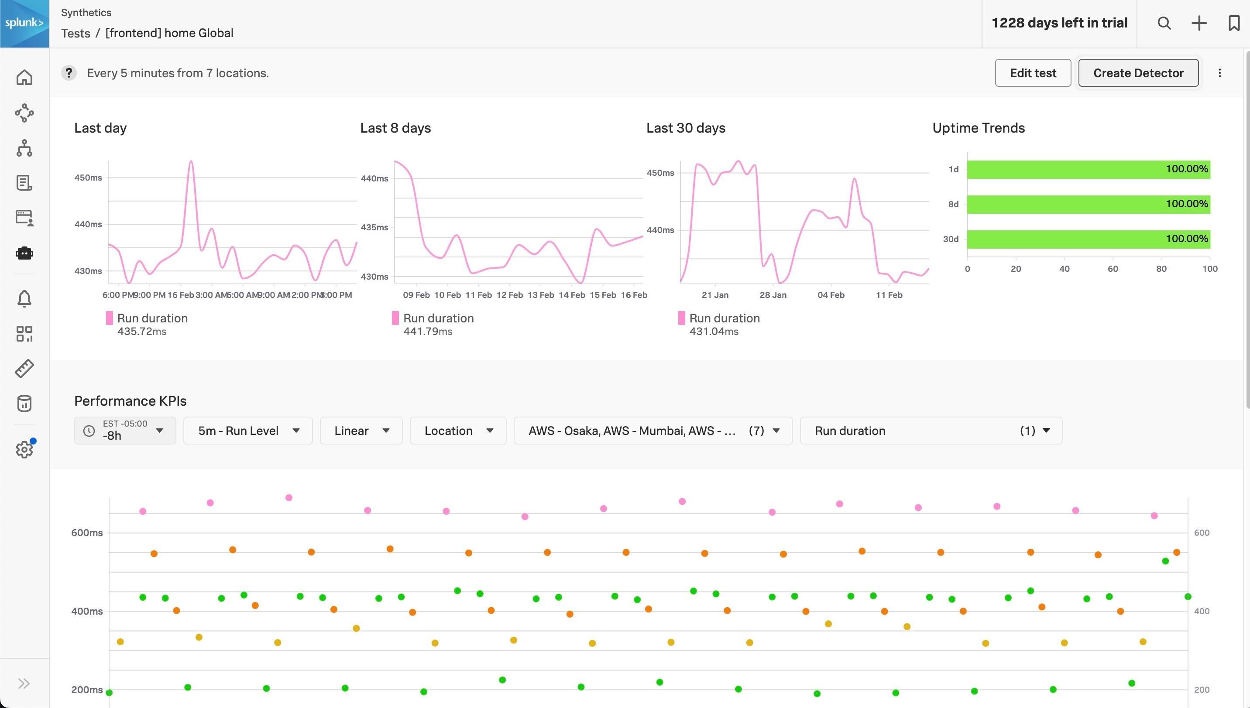Viewport: 1250px width, 708px height.
Task: Open the Infrastructure hierarchy icon in sidebar
Action: point(24,148)
